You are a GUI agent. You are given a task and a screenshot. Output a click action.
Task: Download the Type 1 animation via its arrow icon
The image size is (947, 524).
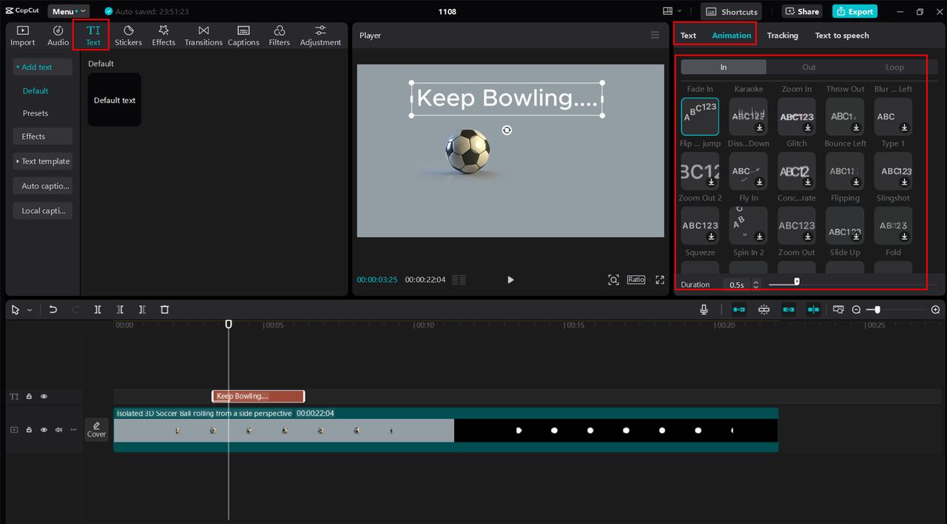point(905,128)
